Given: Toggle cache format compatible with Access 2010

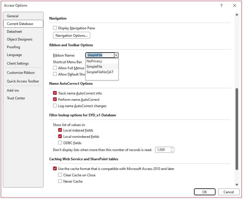Looking at the screenshot, I should click(x=55, y=169).
